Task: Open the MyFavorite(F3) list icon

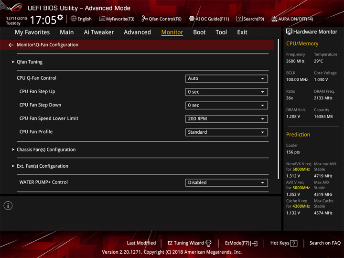Action: point(102,19)
